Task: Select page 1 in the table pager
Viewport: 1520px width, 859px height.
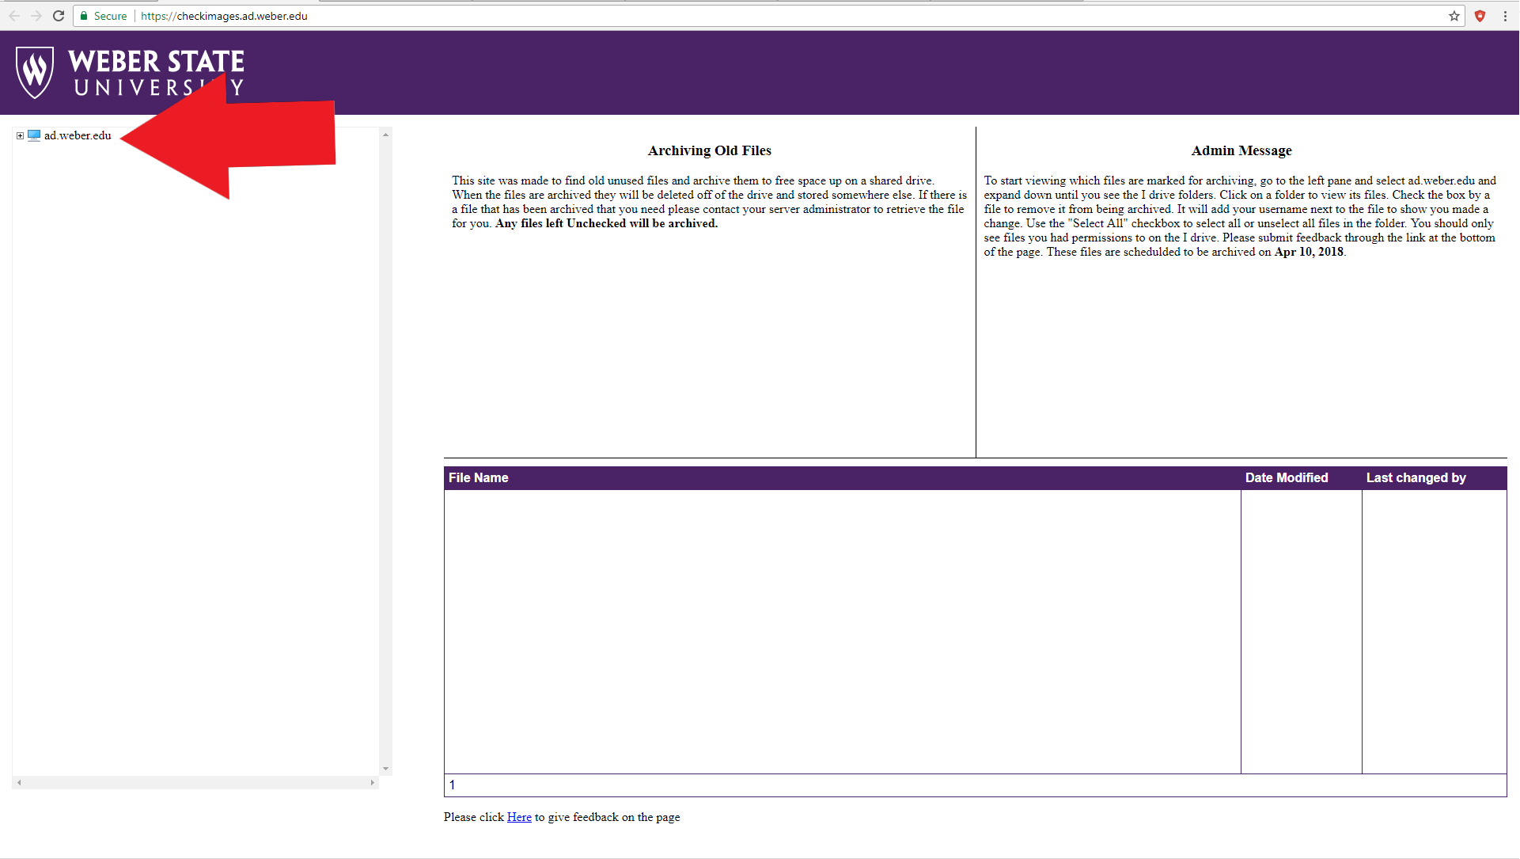Action: point(452,785)
